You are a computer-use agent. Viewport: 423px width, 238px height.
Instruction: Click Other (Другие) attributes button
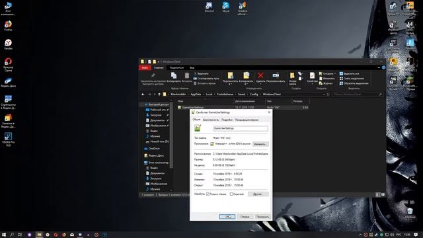pyautogui.click(x=258, y=194)
